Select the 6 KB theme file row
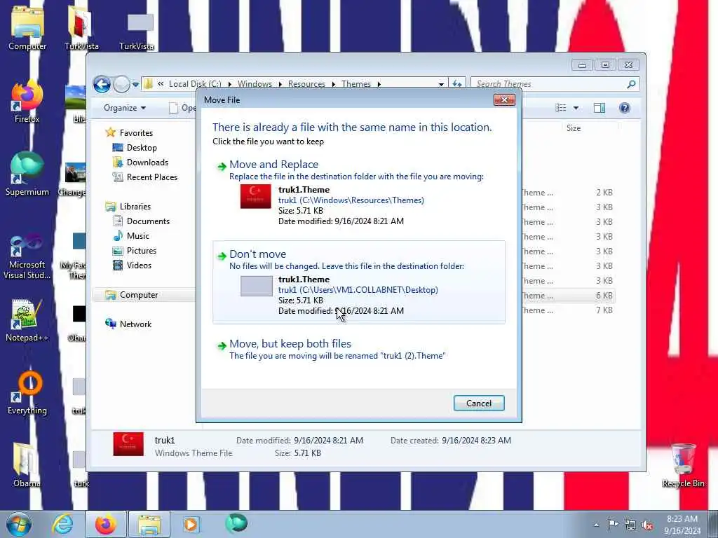This screenshot has width=718, height=538. point(568,296)
